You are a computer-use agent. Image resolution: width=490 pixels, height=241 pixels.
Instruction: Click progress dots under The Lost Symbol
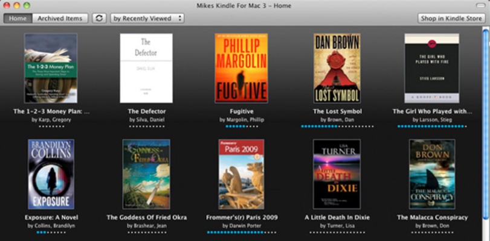[337, 127]
